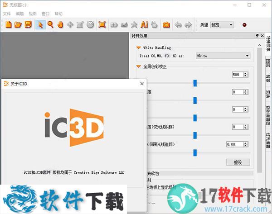This screenshot has height=214, width=272.
Task: Click the redo arrow icon
Action: [188, 25]
